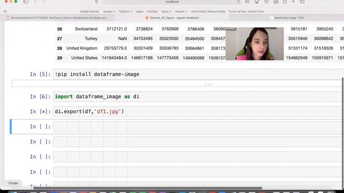Click the 'In [*]:' running prompt label
The width and height of the screenshot is (344, 193).
tap(40, 112)
